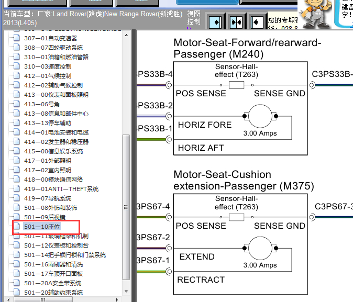Image resolution: width=353 pixels, height=302 pixels.
Task: Open 413—13停车辅助 item
Action: 48,123
